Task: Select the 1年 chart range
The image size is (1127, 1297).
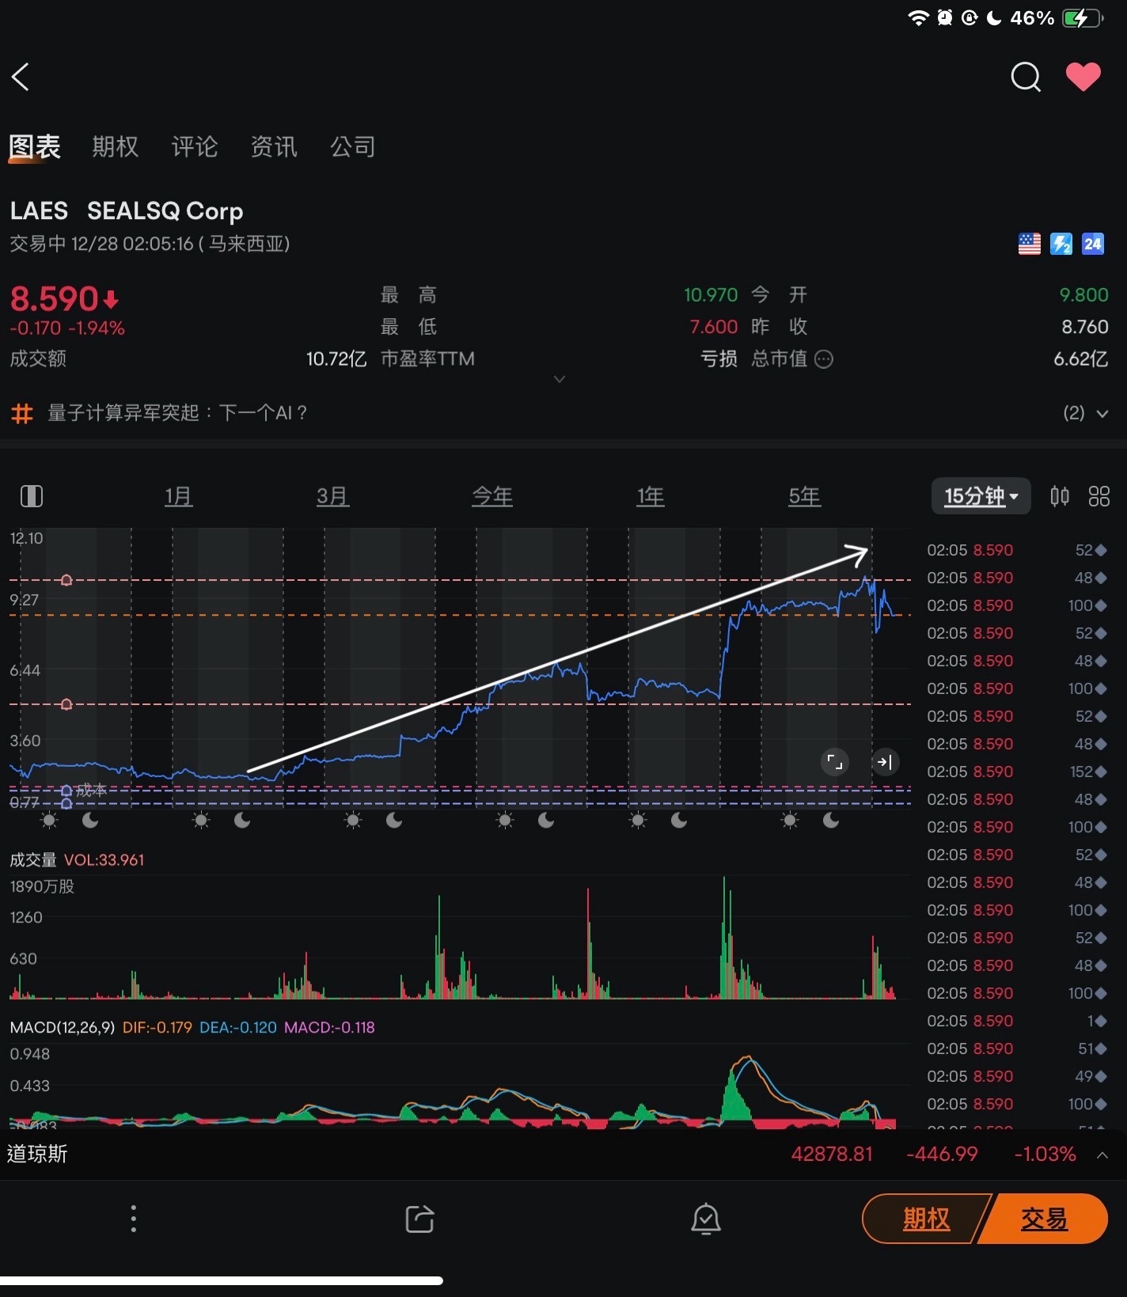Action: pyautogui.click(x=651, y=496)
